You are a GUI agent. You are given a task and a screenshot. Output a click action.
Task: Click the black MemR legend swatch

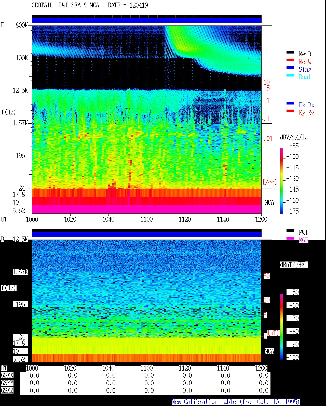point(290,53)
